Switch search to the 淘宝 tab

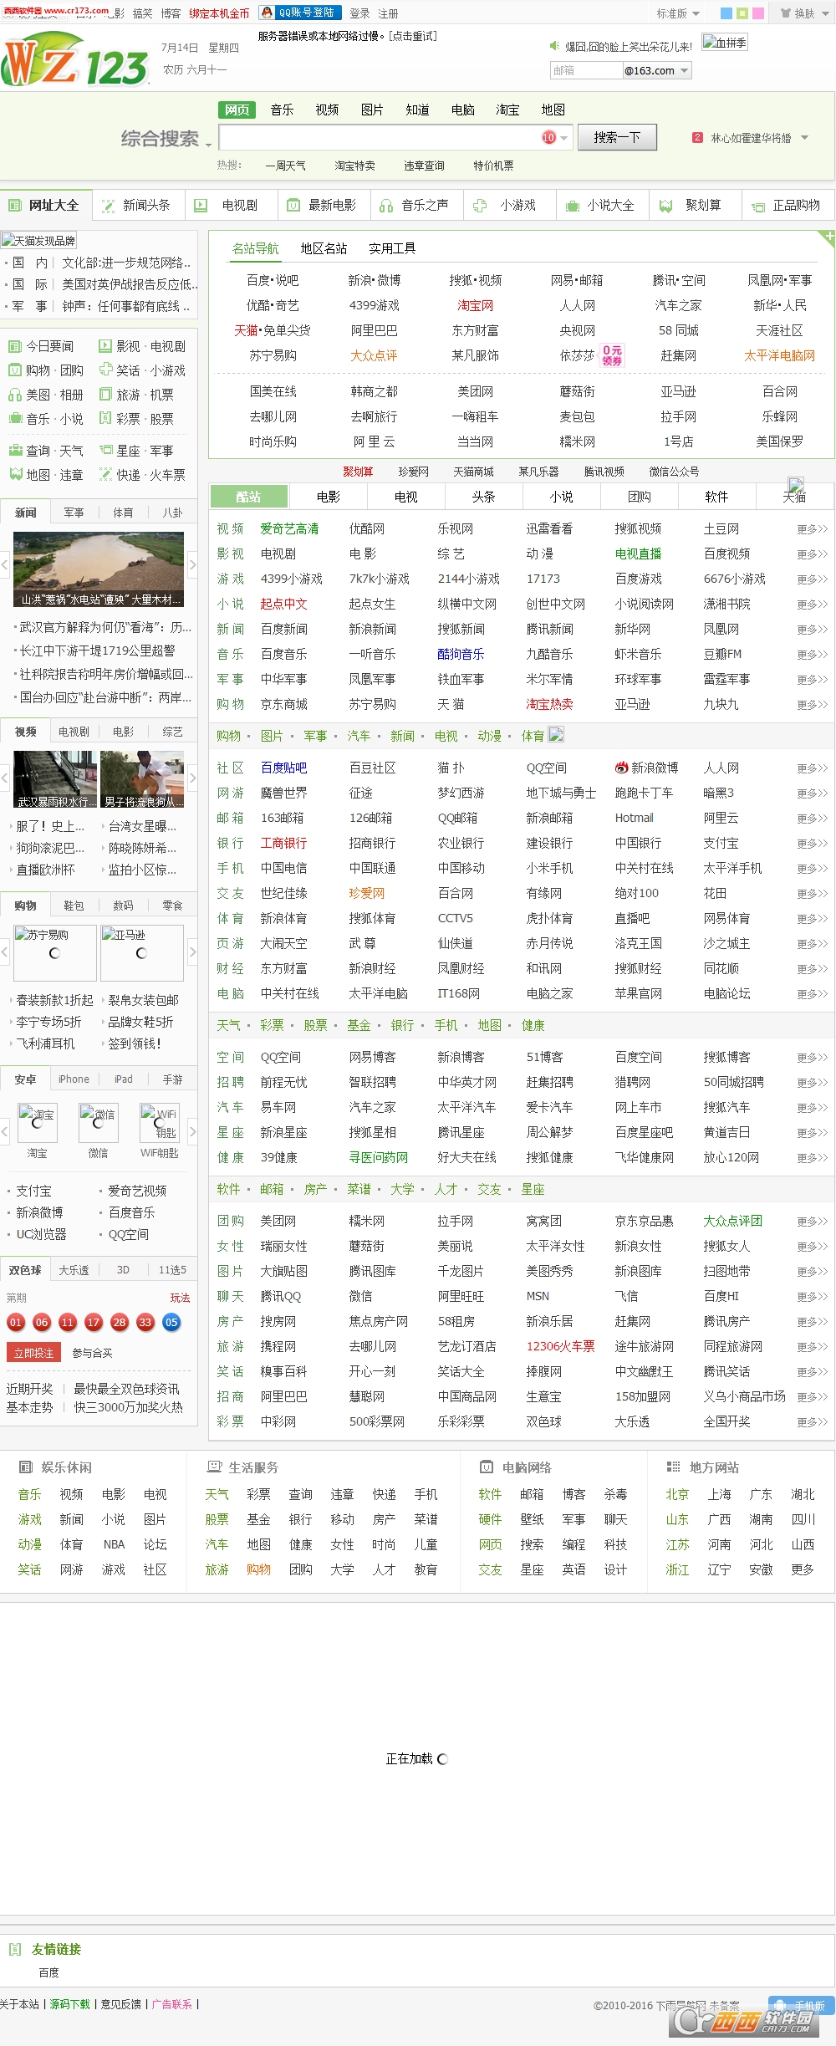tap(507, 110)
